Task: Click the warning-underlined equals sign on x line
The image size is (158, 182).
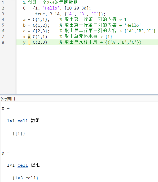Action: [29, 37]
